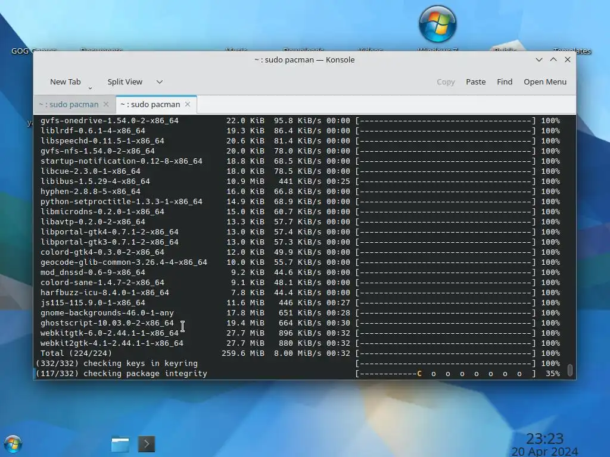Click the 35% integrity progress bar
This screenshot has height=457, width=610.
pos(446,373)
